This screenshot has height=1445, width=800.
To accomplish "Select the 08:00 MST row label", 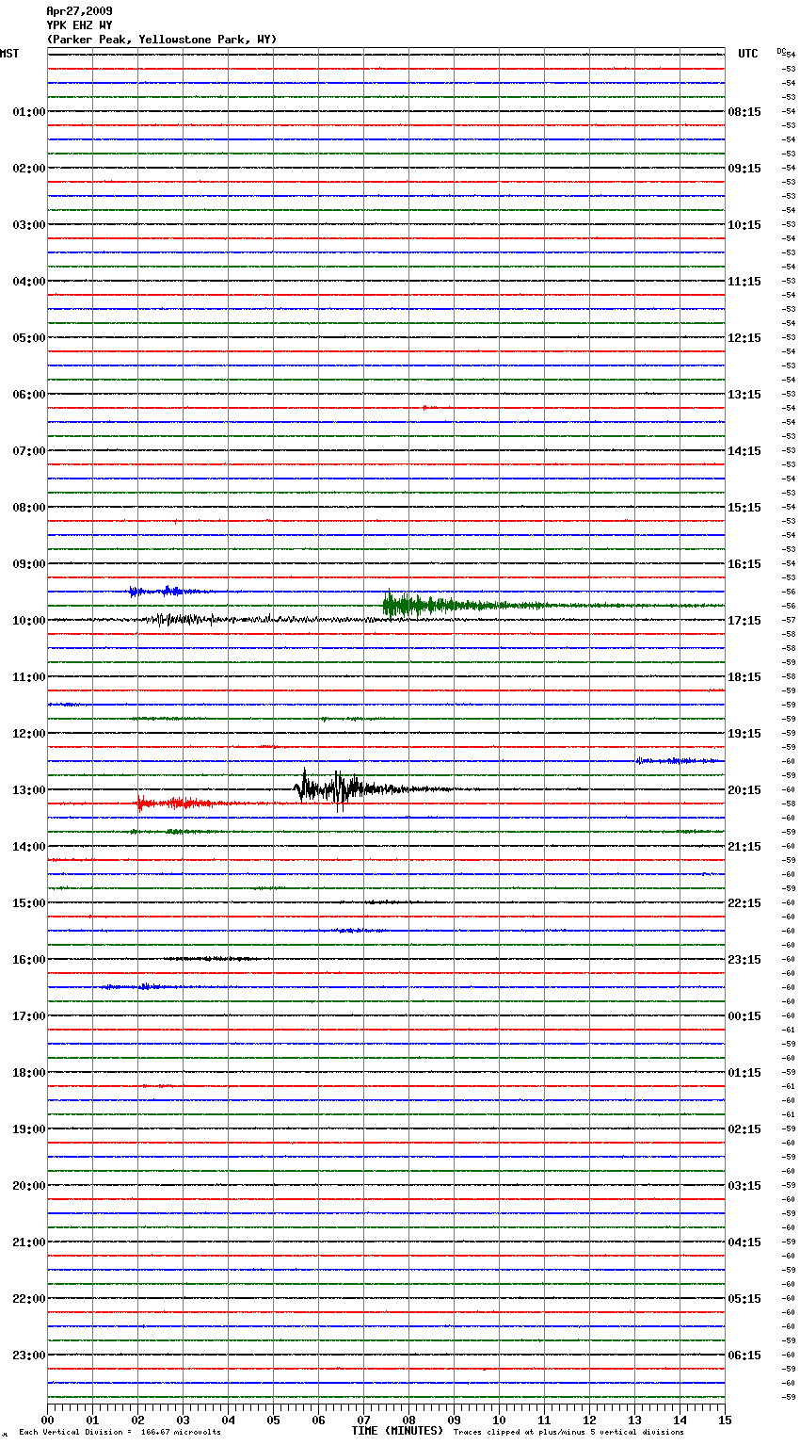I will [x=29, y=508].
